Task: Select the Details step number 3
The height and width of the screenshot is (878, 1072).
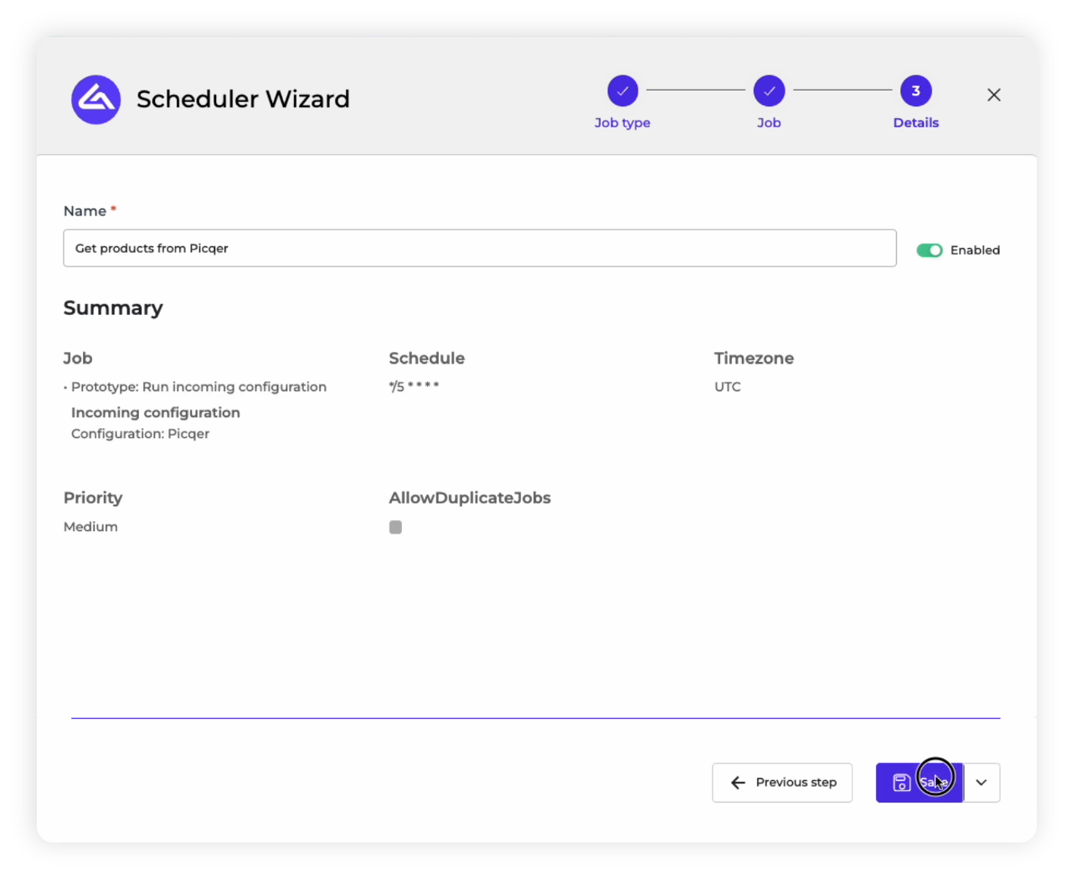Action: point(915,91)
